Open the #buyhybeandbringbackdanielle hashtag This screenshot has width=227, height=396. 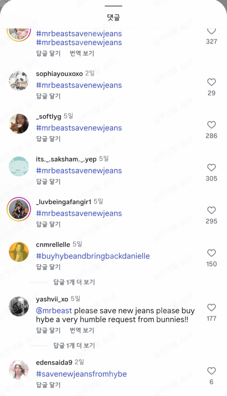tap(93, 256)
